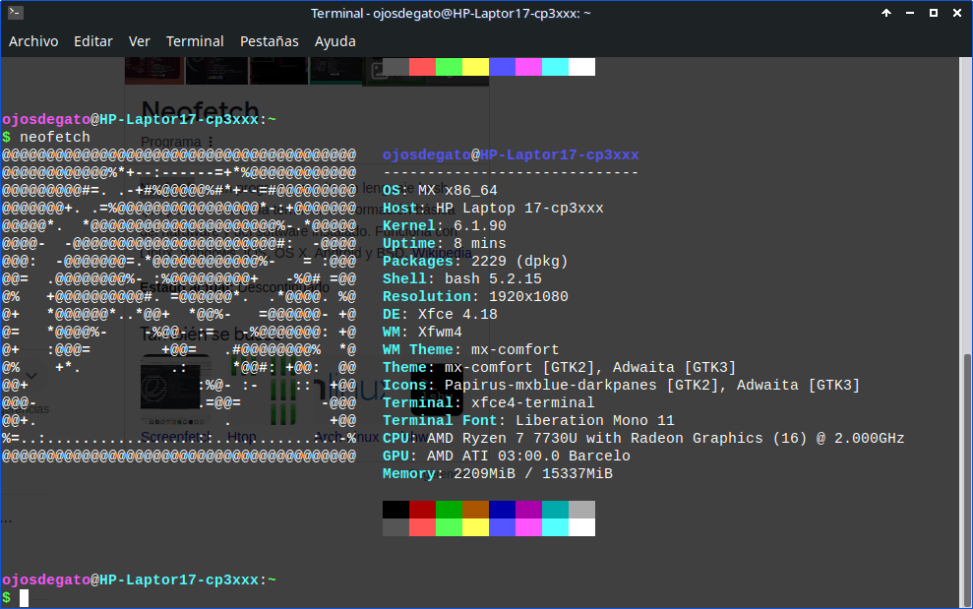The width and height of the screenshot is (973, 609).
Task: Click the neofetch header 'ojosdegato@HP-Laptor17-cp3xxx'
Action: point(511,154)
